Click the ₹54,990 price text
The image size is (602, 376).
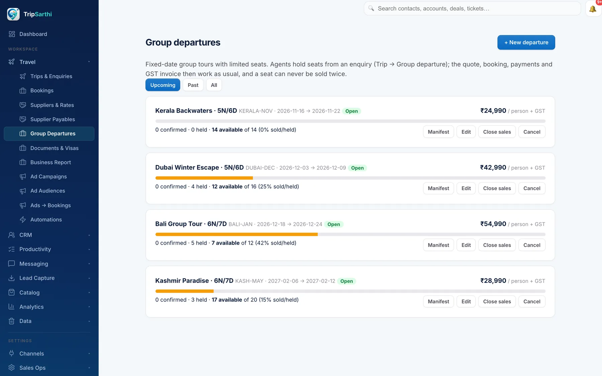click(x=493, y=224)
